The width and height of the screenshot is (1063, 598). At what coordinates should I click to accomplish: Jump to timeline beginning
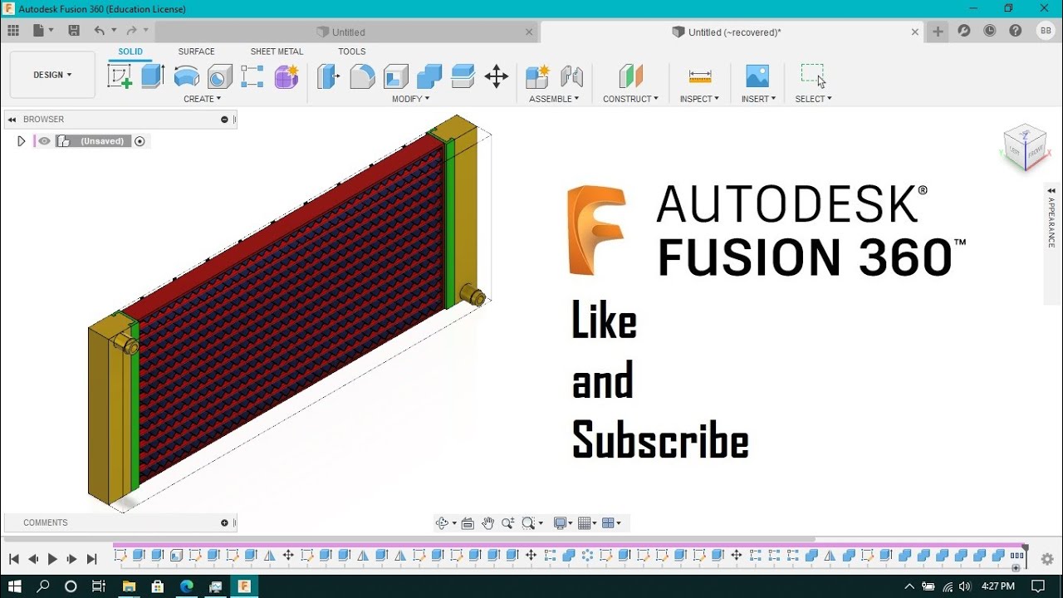point(13,559)
